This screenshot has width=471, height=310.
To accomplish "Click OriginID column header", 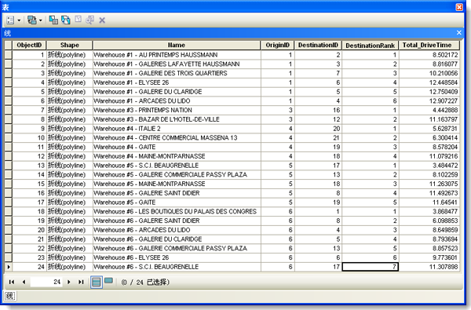I will (278, 45).
